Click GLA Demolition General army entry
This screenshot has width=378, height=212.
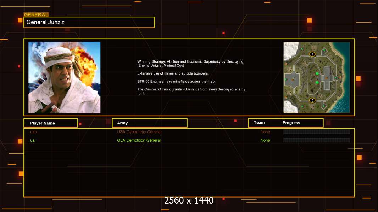pyautogui.click(x=139, y=140)
